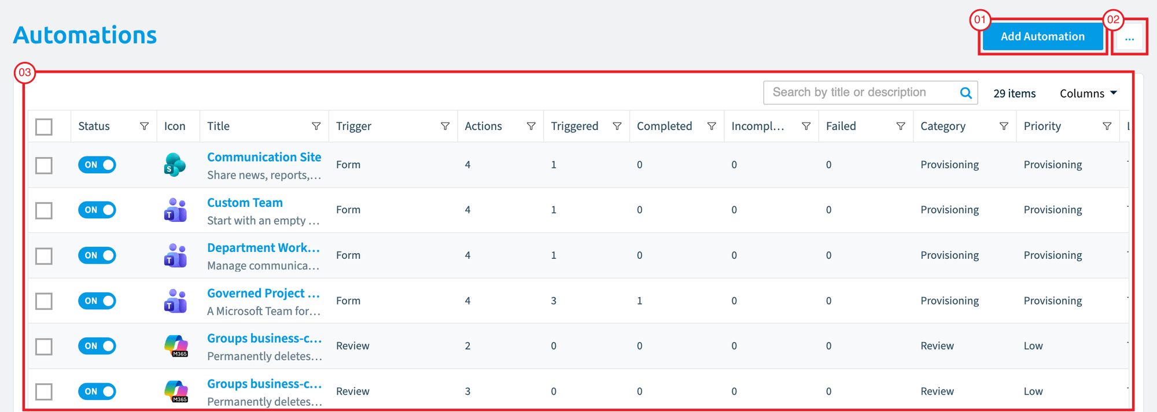This screenshot has width=1157, height=412.
Task: Toggle Communication Site automation off
Action: [97, 165]
